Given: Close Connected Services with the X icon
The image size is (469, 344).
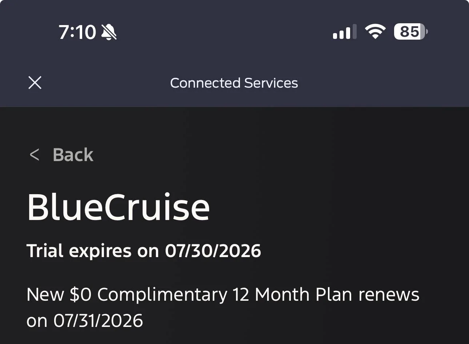Looking at the screenshot, I should click(x=35, y=83).
